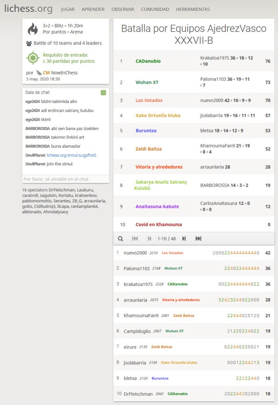Viewport: 278px width, 405px height.
Task: Click the lichess.org home logo
Action: [x=29, y=9]
